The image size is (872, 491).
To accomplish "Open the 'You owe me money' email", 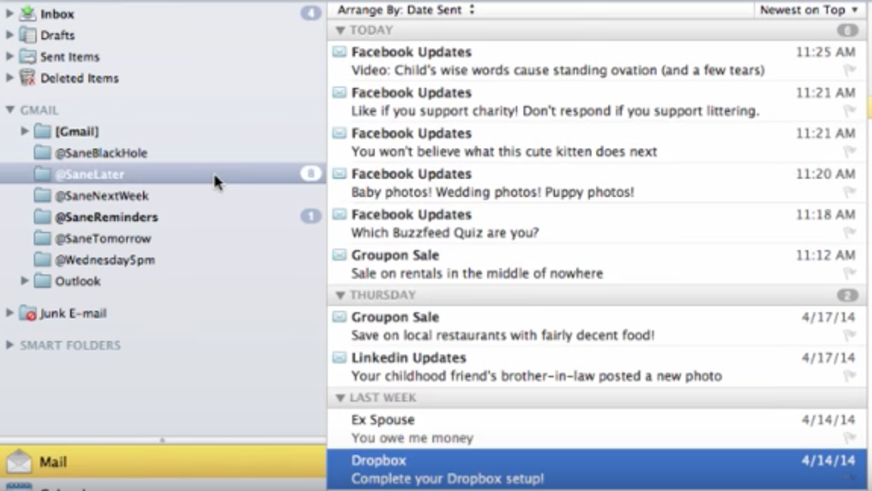I will [x=596, y=429].
